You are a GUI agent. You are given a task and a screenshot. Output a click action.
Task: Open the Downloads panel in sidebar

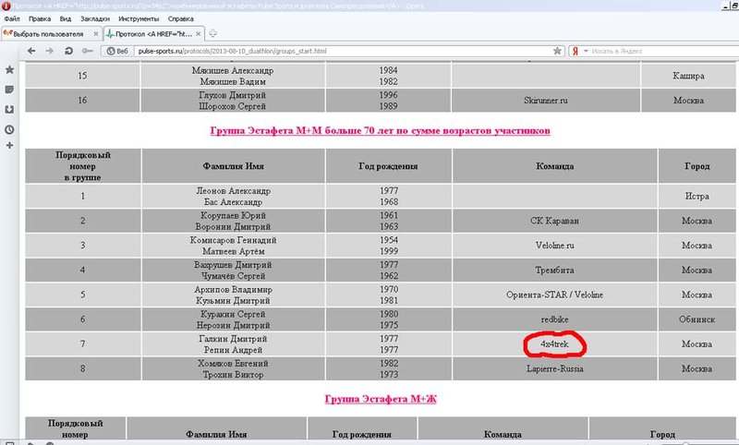click(9, 109)
